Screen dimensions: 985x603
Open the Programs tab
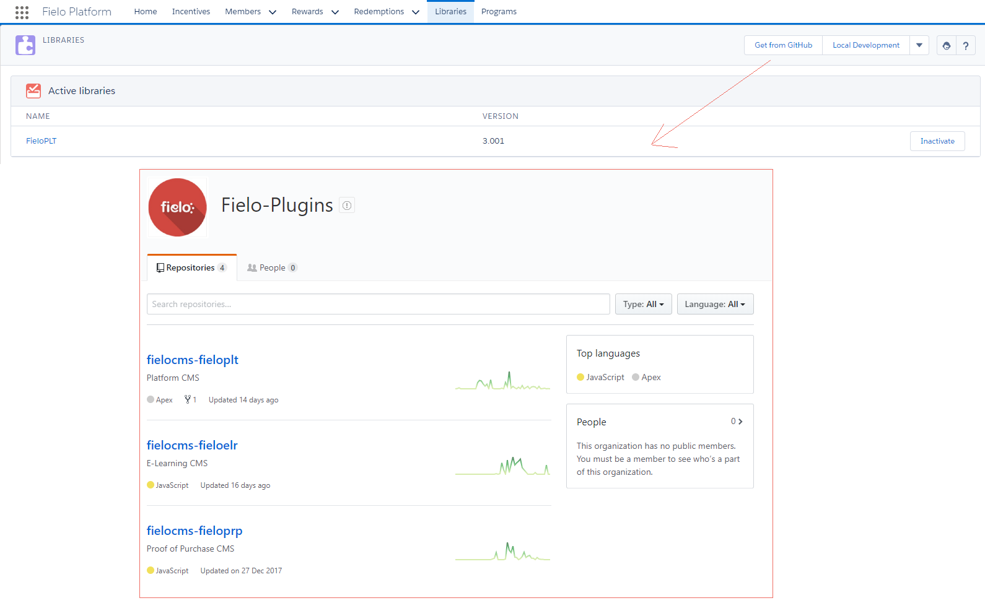[x=499, y=12]
